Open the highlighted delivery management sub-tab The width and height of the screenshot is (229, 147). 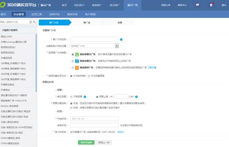click(x=19, y=14)
